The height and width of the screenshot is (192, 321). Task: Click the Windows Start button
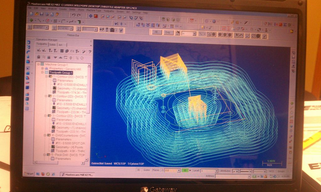click(29, 173)
